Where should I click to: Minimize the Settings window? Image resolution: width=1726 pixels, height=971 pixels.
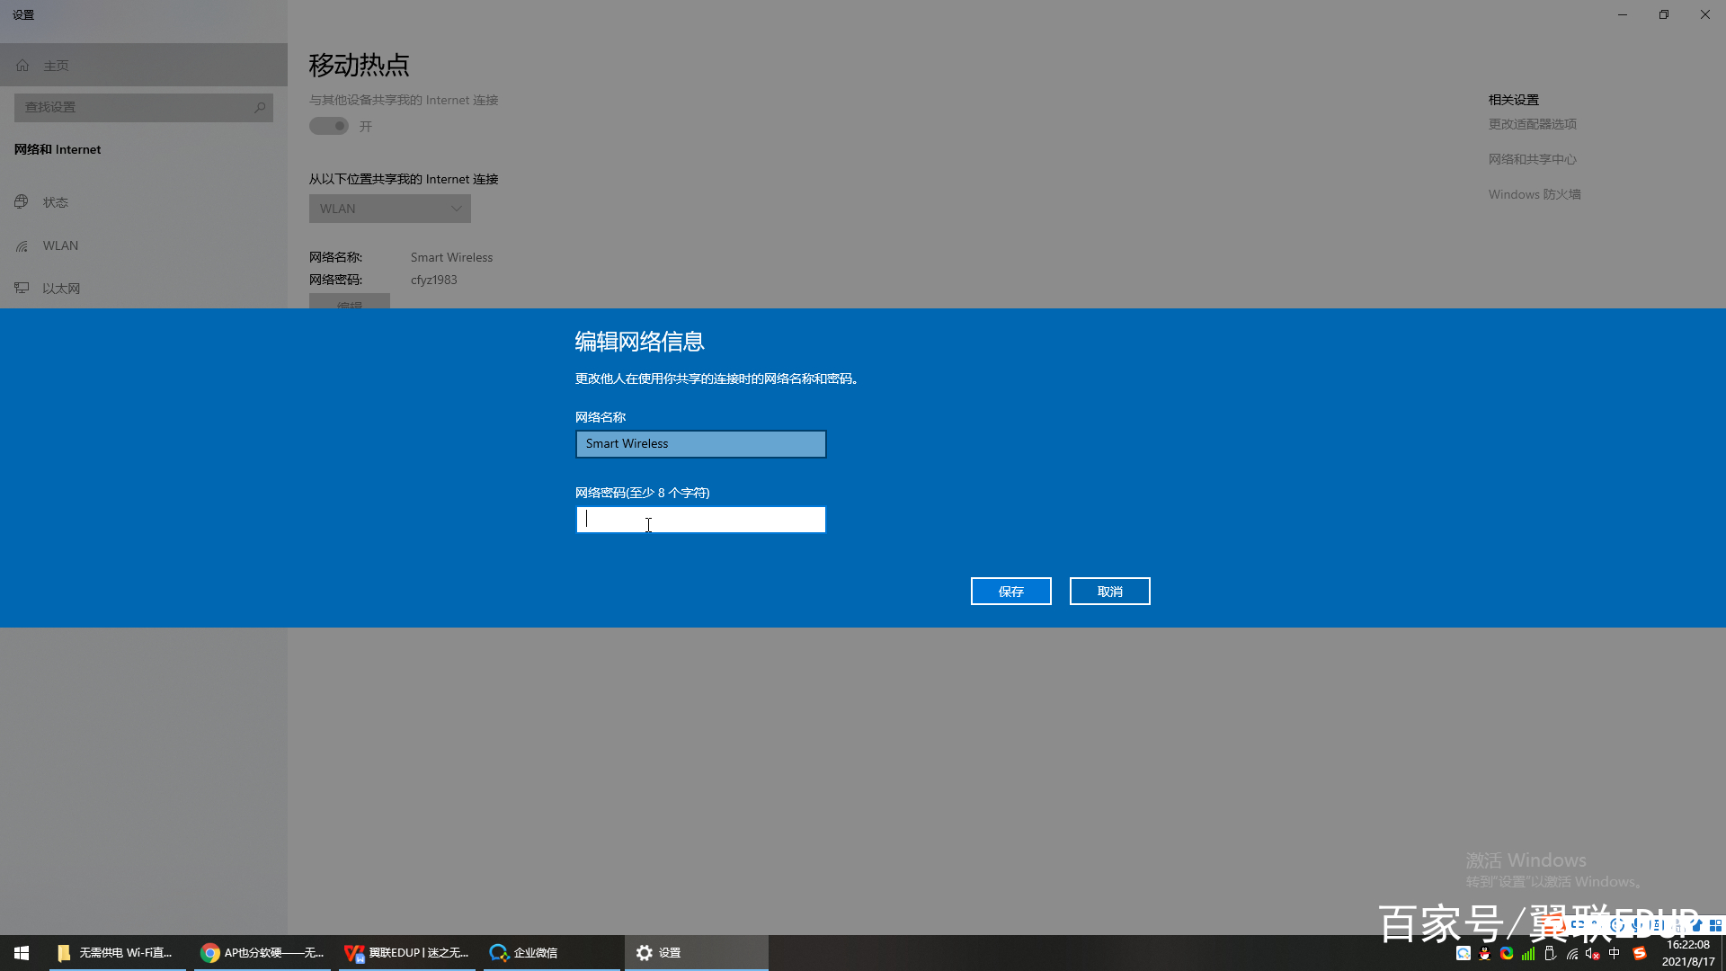(1623, 14)
